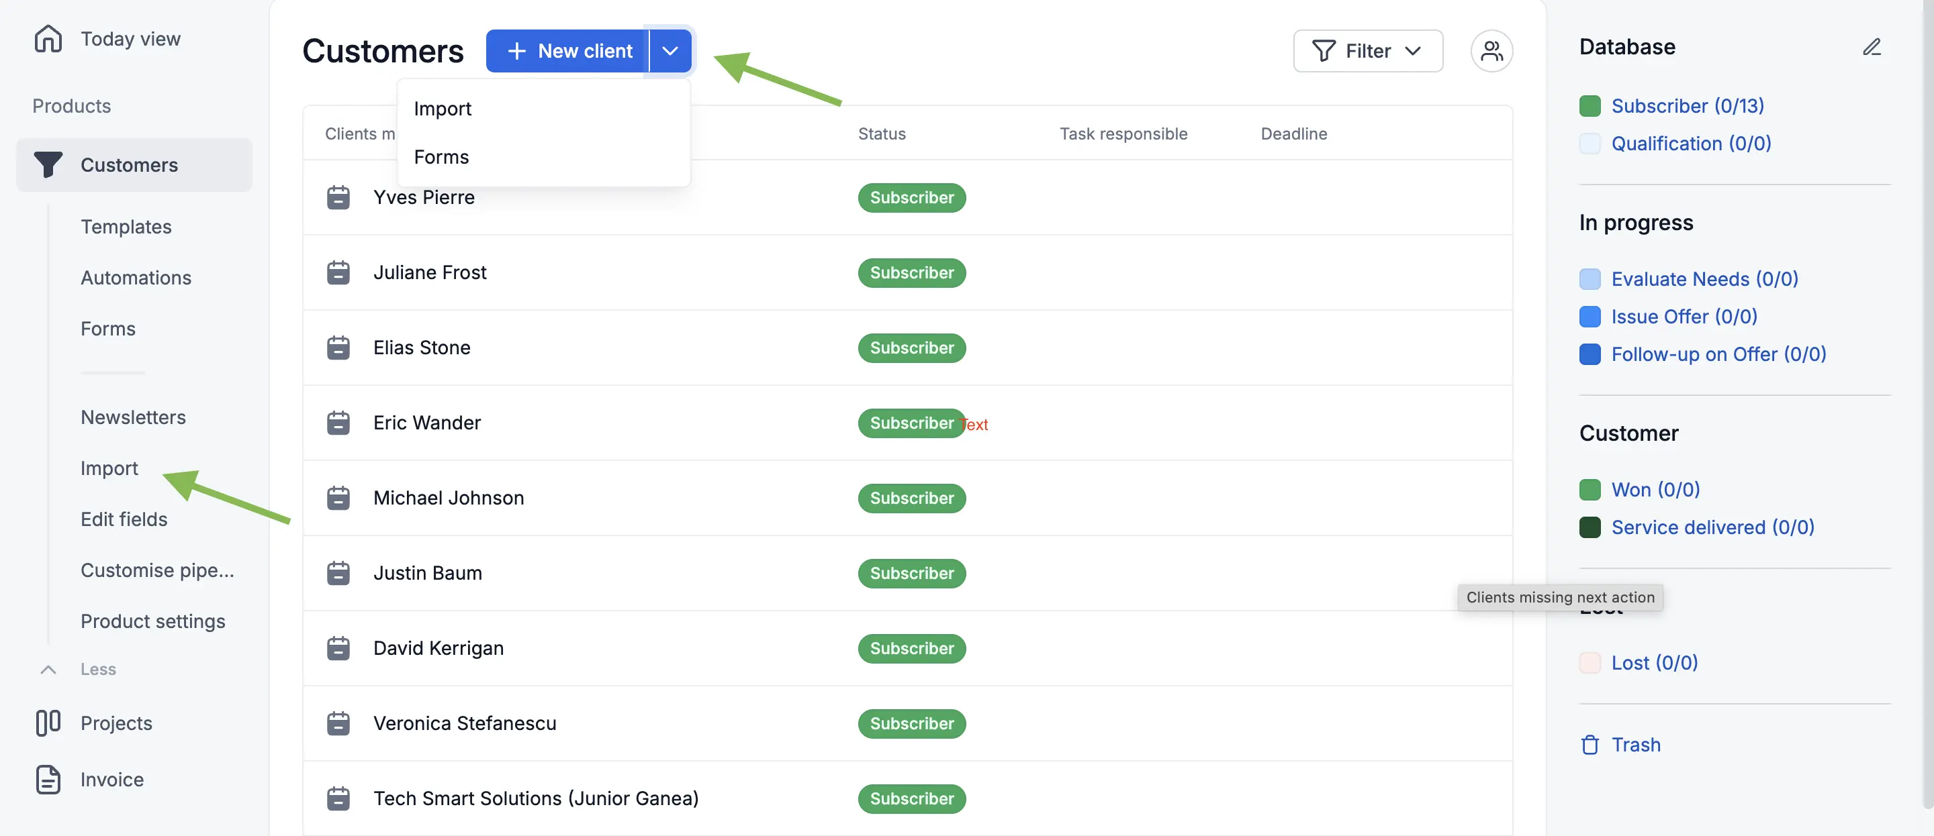Choose Import from the New client dropdown
The width and height of the screenshot is (1934, 836).
[543, 109]
